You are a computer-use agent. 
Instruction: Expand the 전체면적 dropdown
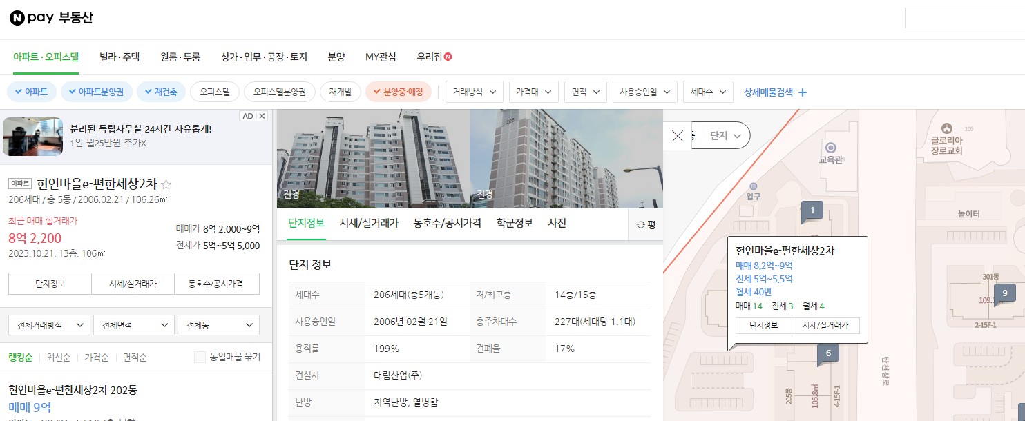pyautogui.click(x=134, y=324)
